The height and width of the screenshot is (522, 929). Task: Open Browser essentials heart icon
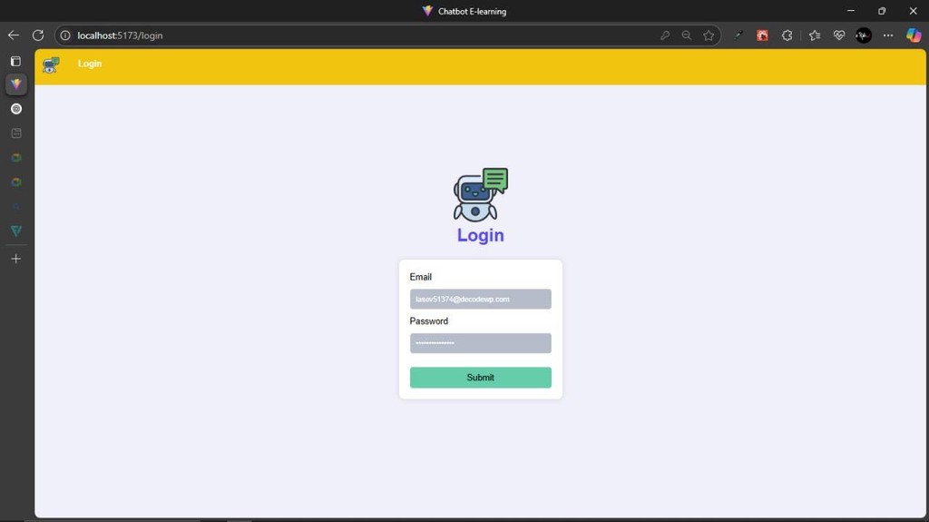pos(839,35)
